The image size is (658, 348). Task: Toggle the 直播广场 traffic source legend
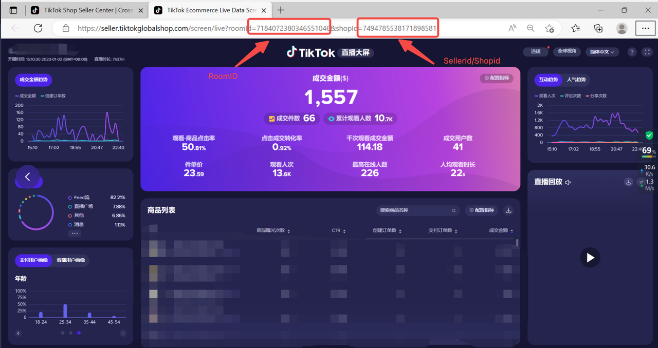click(80, 206)
